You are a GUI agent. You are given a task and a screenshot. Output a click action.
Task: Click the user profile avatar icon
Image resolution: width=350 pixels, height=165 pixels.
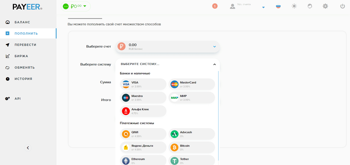(x=233, y=6)
